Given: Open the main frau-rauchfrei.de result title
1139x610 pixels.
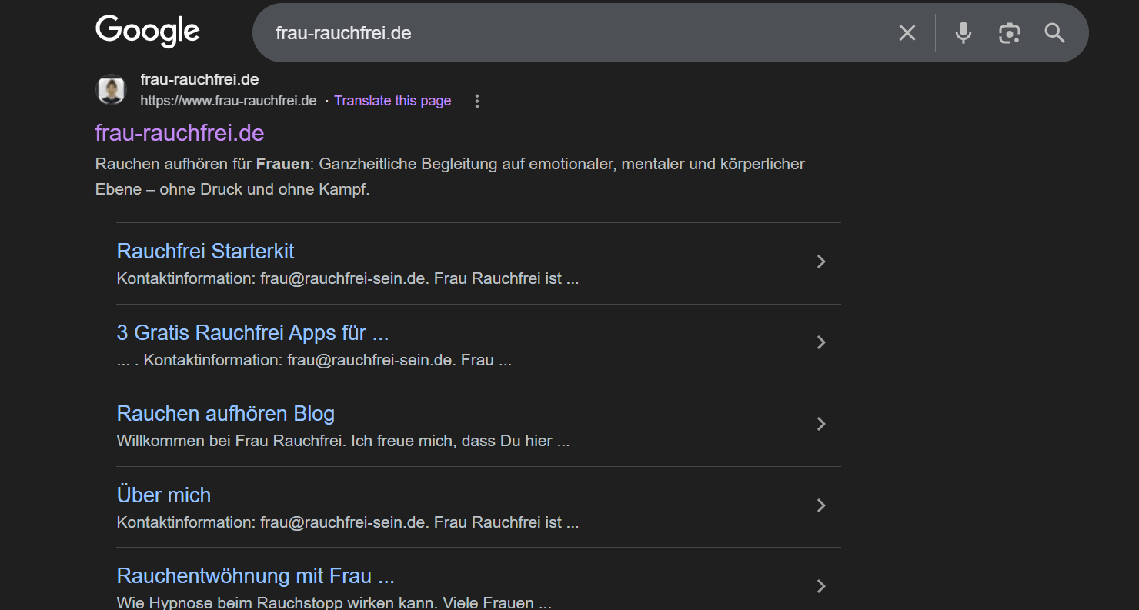Looking at the screenshot, I should point(179,133).
